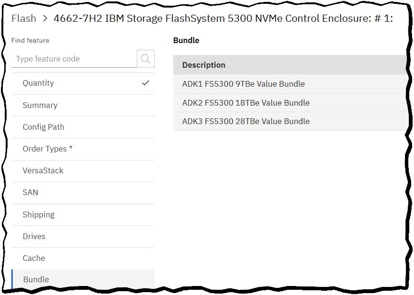The height and width of the screenshot is (295, 414).
Task: Open the Cache section
Action: pos(34,258)
